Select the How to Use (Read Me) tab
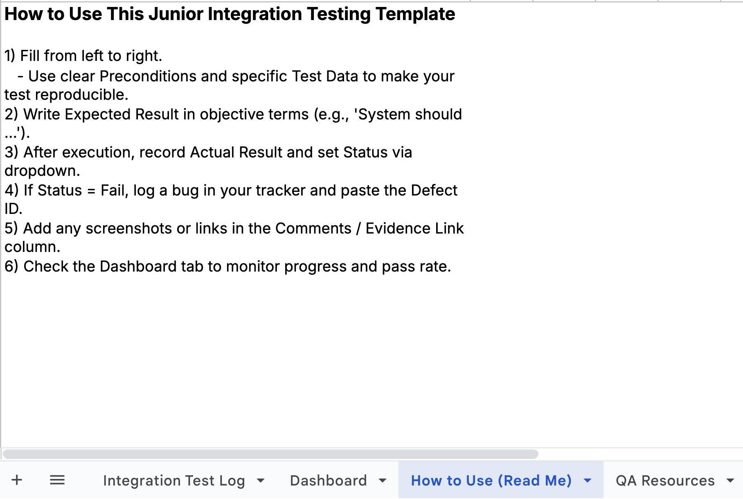The height and width of the screenshot is (499, 743). click(x=491, y=481)
